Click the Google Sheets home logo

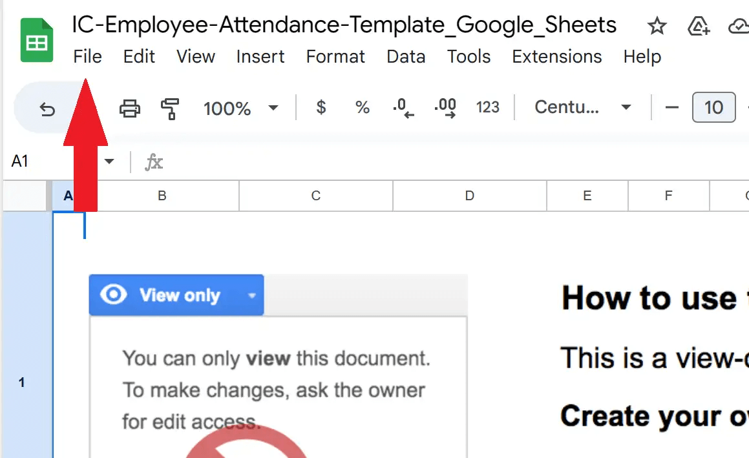pos(36,41)
